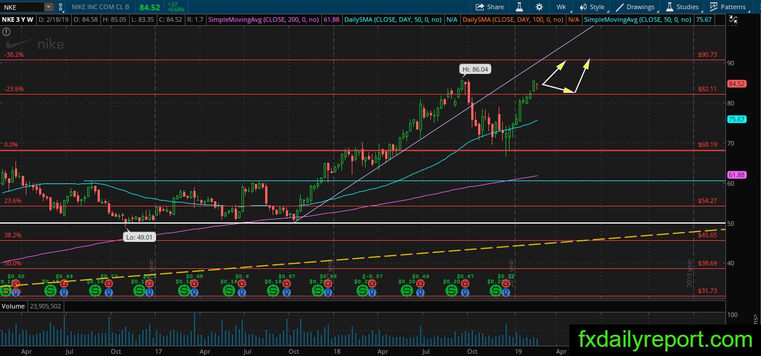Click the NKE symbol input field
The width and height of the screenshot is (761, 356).
click(22, 7)
